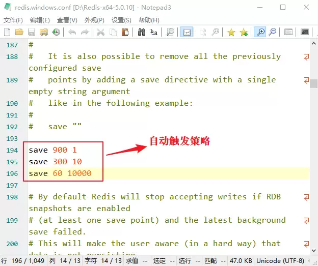318x266 pixels.
Task: Save the file with the floppy icon
Action: pos(32,32)
